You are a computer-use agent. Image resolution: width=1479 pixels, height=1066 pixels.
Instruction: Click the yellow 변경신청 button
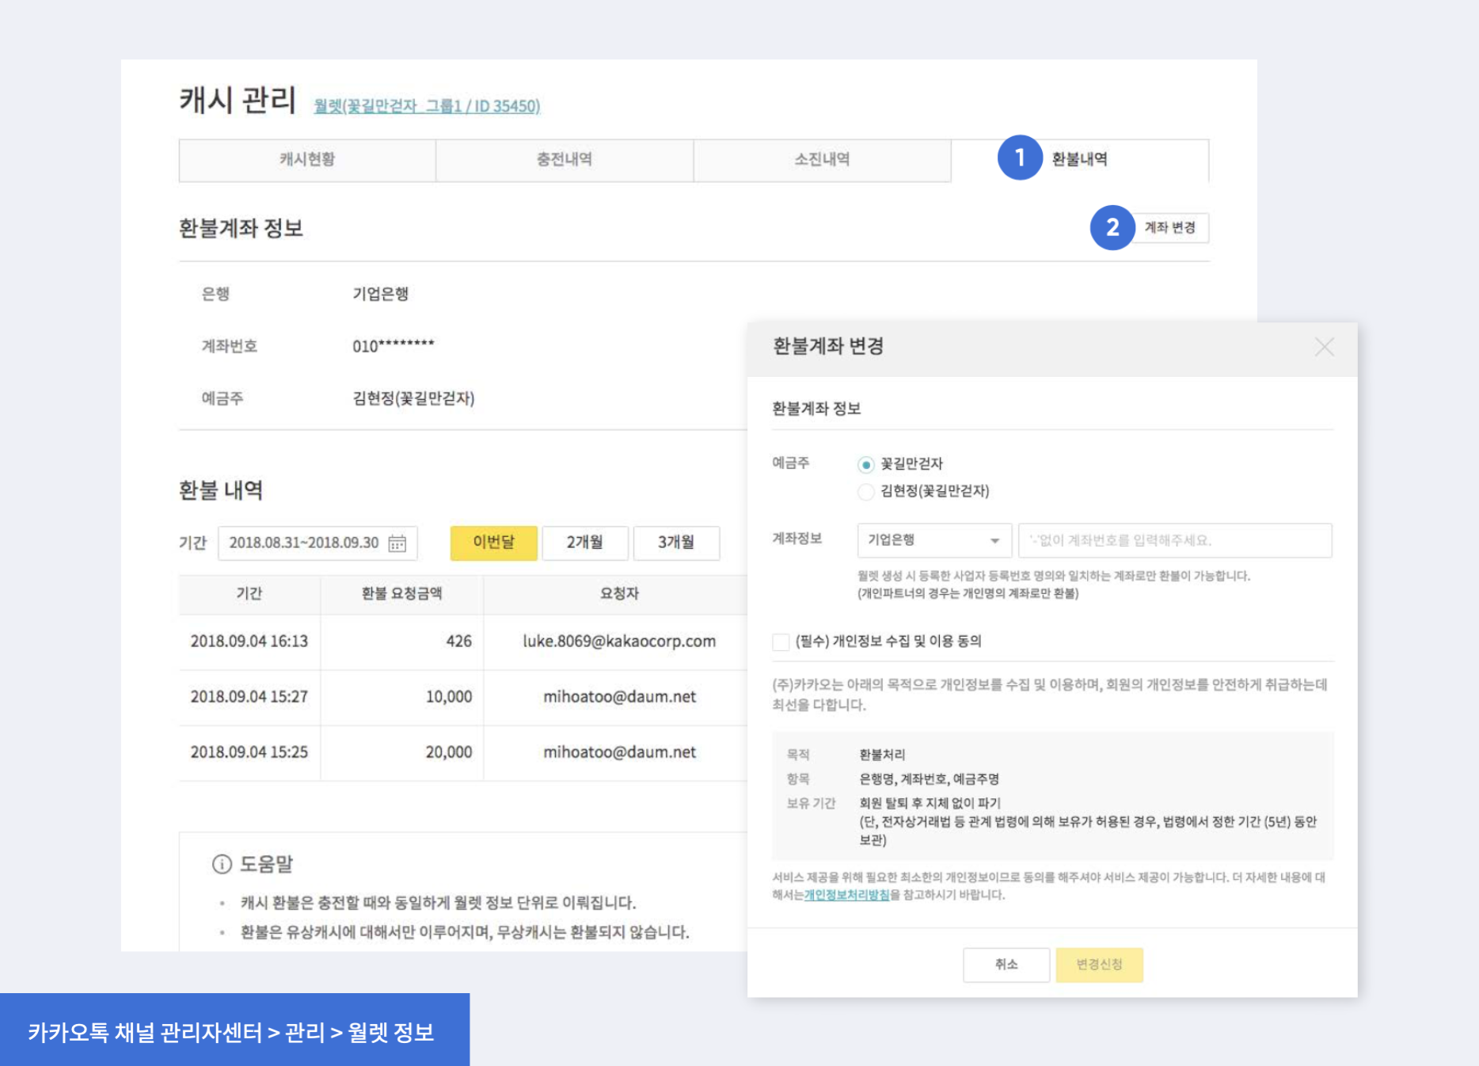(x=1099, y=965)
